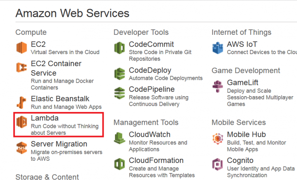
Task: Open the Mobile Hub link
Action: point(246,134)
